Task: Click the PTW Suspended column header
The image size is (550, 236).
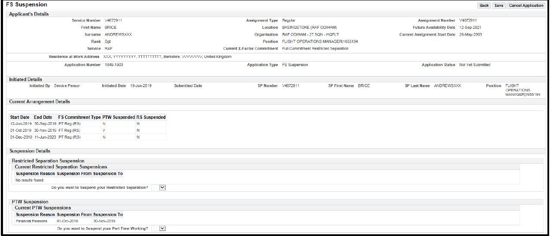Action: (119, 117)
